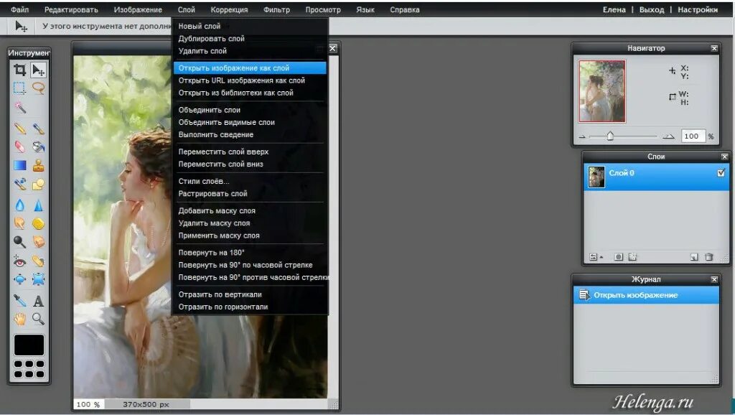The height and width of the screenshot is (415, 735).
Task: Click the 100 zoom field in Навигатор
Action: pyautogui.click(x=693, y=136)
